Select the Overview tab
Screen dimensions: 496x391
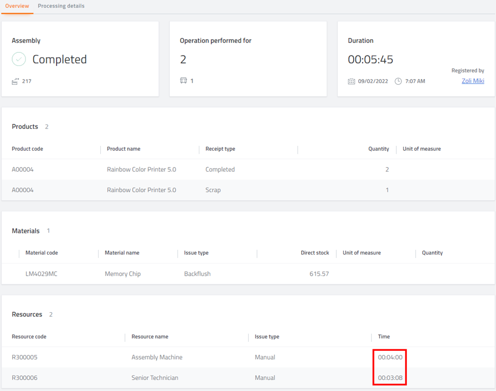click(17, 6)
